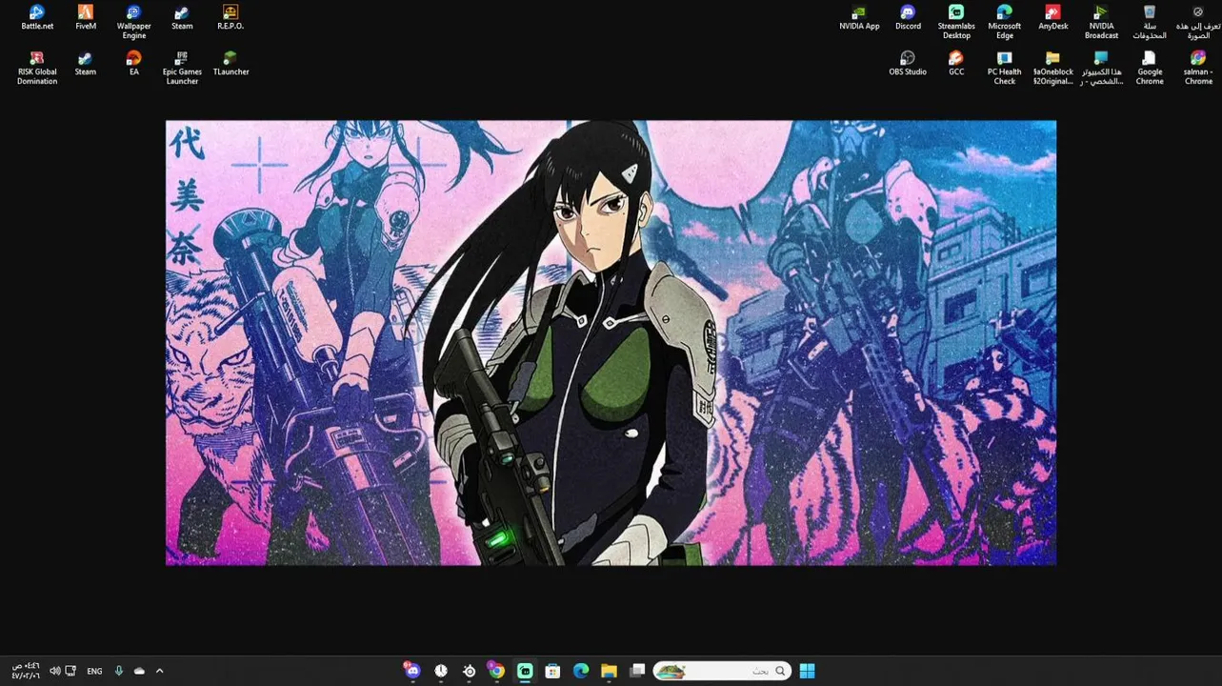Screen dimensions: 1222x686
Task: Select Steam shortcut beside R.E.P.O. icon
Action: pyautogui.click(x=182, y=17)
